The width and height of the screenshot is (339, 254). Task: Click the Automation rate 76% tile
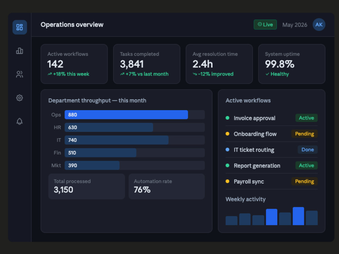pos(167,186)
